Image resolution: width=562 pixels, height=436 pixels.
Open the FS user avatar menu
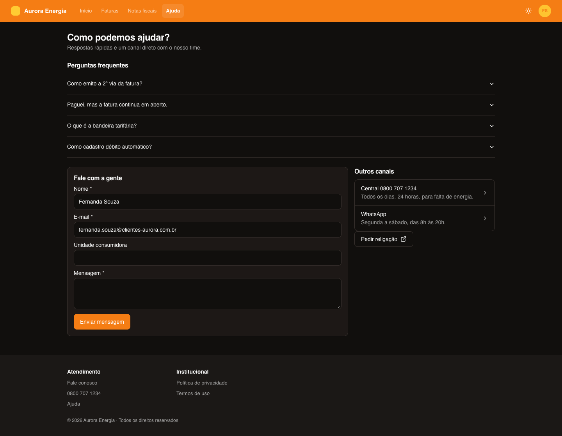tap(545, 11)
